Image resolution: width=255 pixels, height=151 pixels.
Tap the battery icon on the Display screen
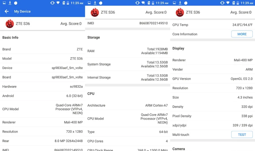pos(238,3)
